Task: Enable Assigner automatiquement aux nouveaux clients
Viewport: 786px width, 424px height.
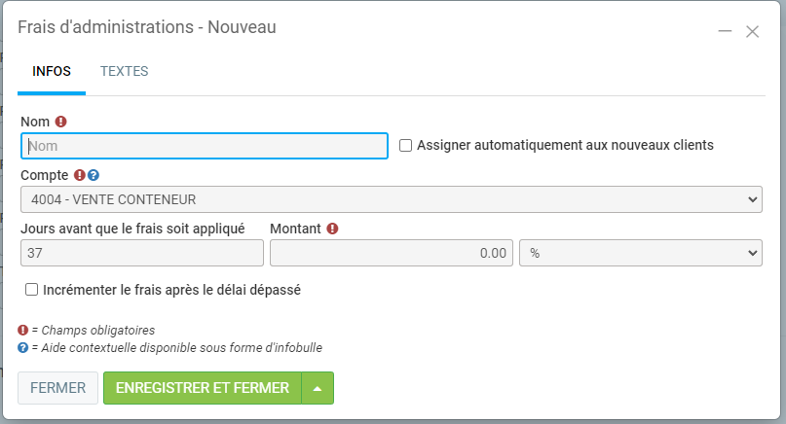Action: pyautogui.click(x=406, y=145)
